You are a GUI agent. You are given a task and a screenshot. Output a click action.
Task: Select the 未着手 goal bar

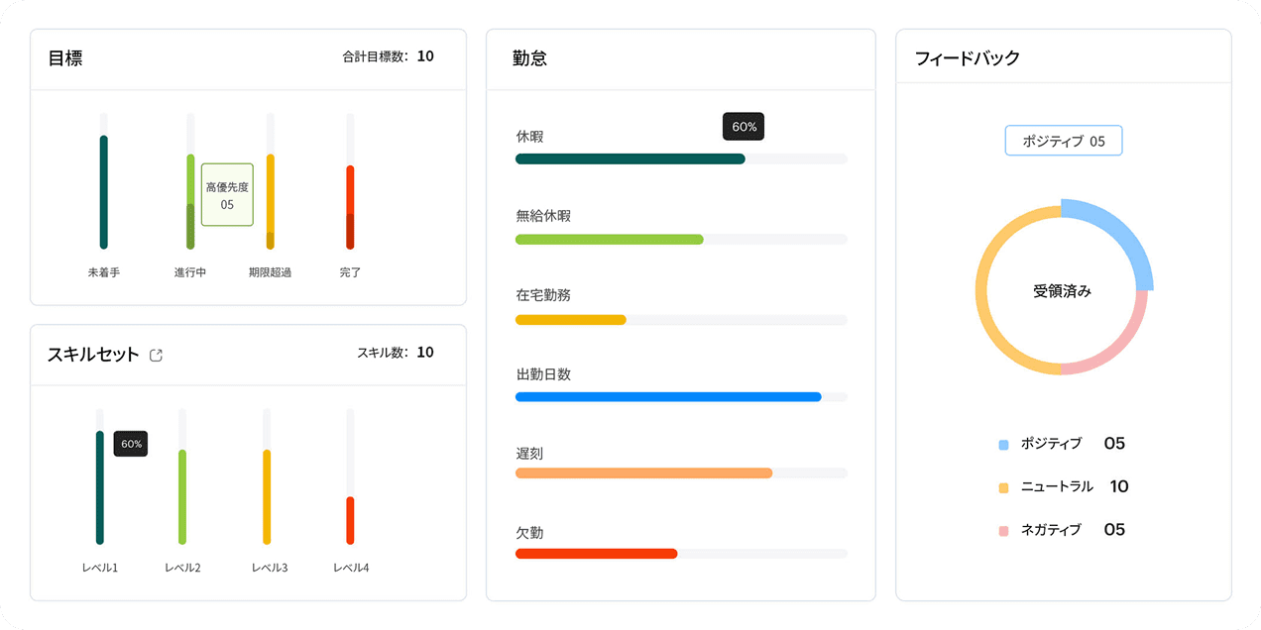coord(103,191)
